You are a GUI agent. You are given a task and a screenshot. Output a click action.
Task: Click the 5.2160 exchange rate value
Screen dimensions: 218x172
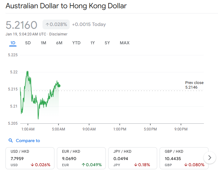tap(21, 25)
